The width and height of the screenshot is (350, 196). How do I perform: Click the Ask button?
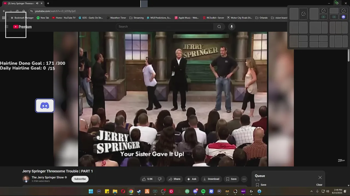click(191, 179)
